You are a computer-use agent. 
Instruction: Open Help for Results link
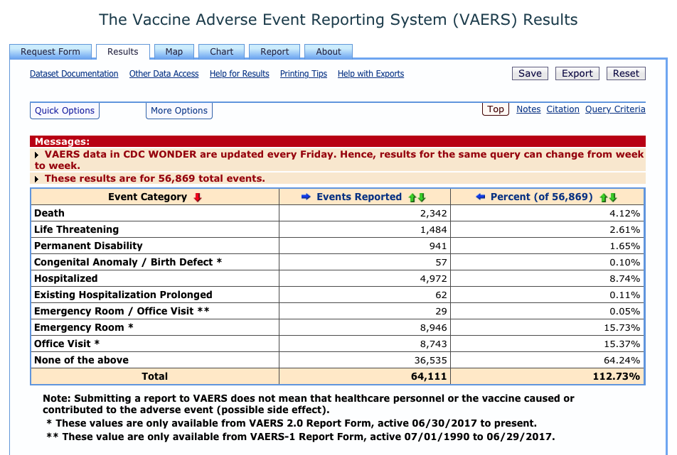[x=239, y=74]
